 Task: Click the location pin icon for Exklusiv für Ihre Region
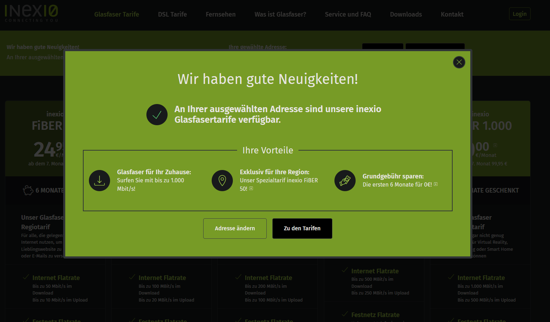(222, 181)
